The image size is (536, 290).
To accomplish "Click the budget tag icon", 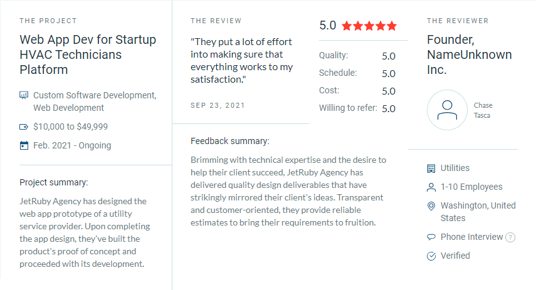I will 24,127.
